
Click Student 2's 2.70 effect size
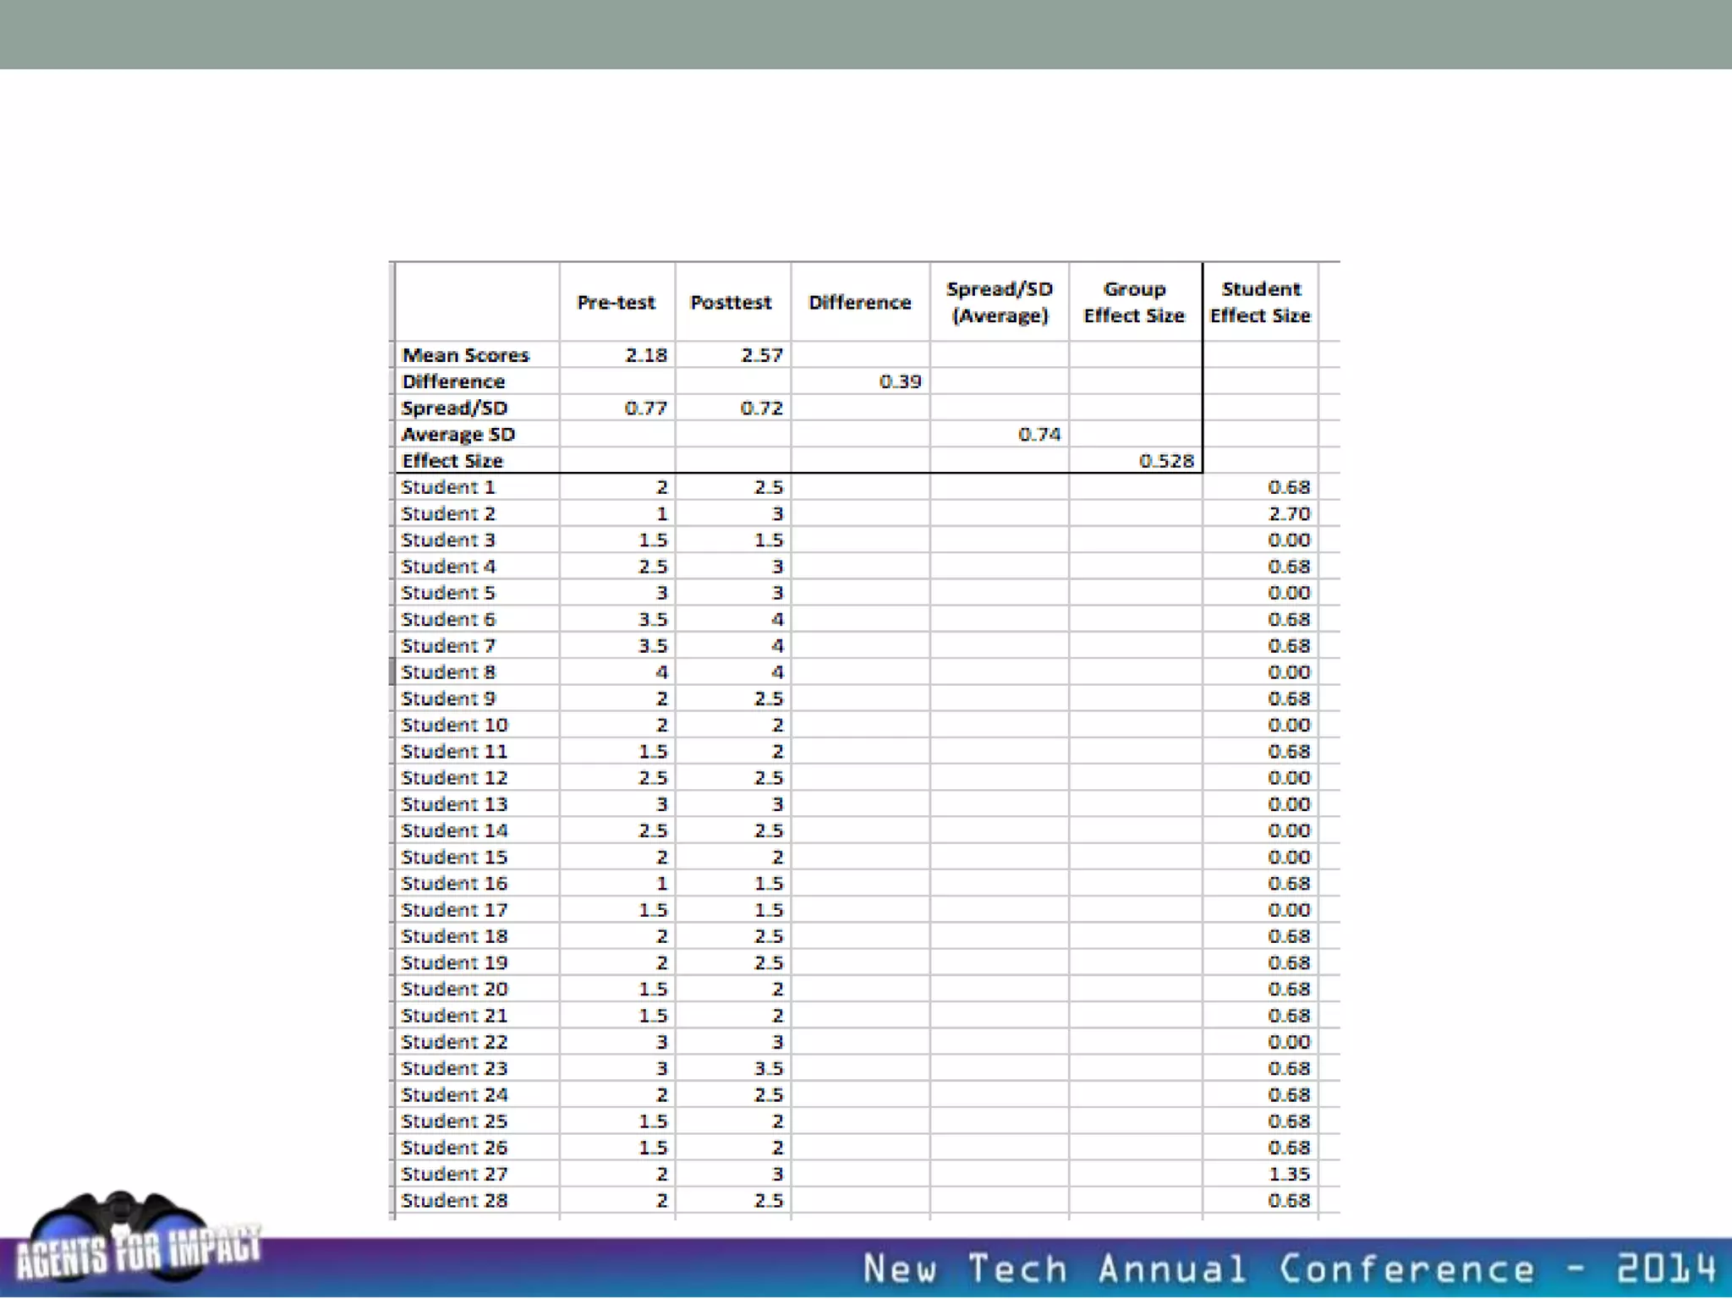pos(1288,514)
